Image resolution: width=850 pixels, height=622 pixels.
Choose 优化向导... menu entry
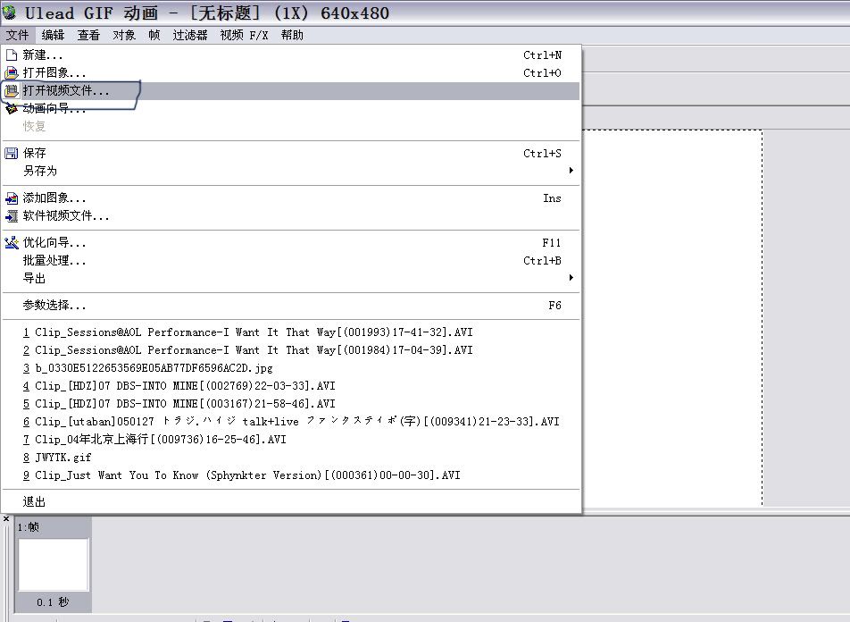tap(291, 242)
